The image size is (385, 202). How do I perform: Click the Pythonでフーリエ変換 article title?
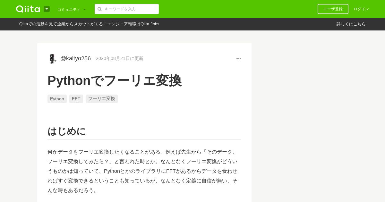[x=115, y=80]
